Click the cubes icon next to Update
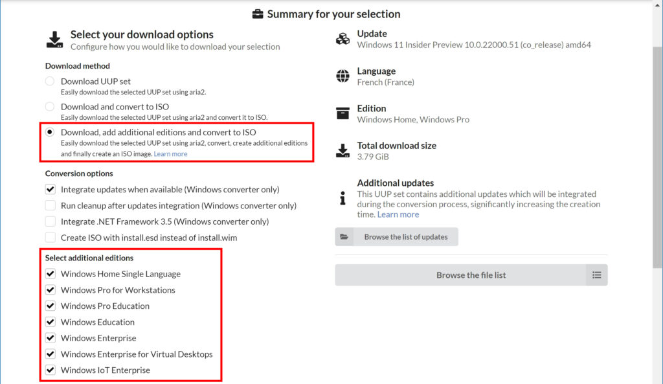Viewport: 663px width, 384px height. click(343, 39)
